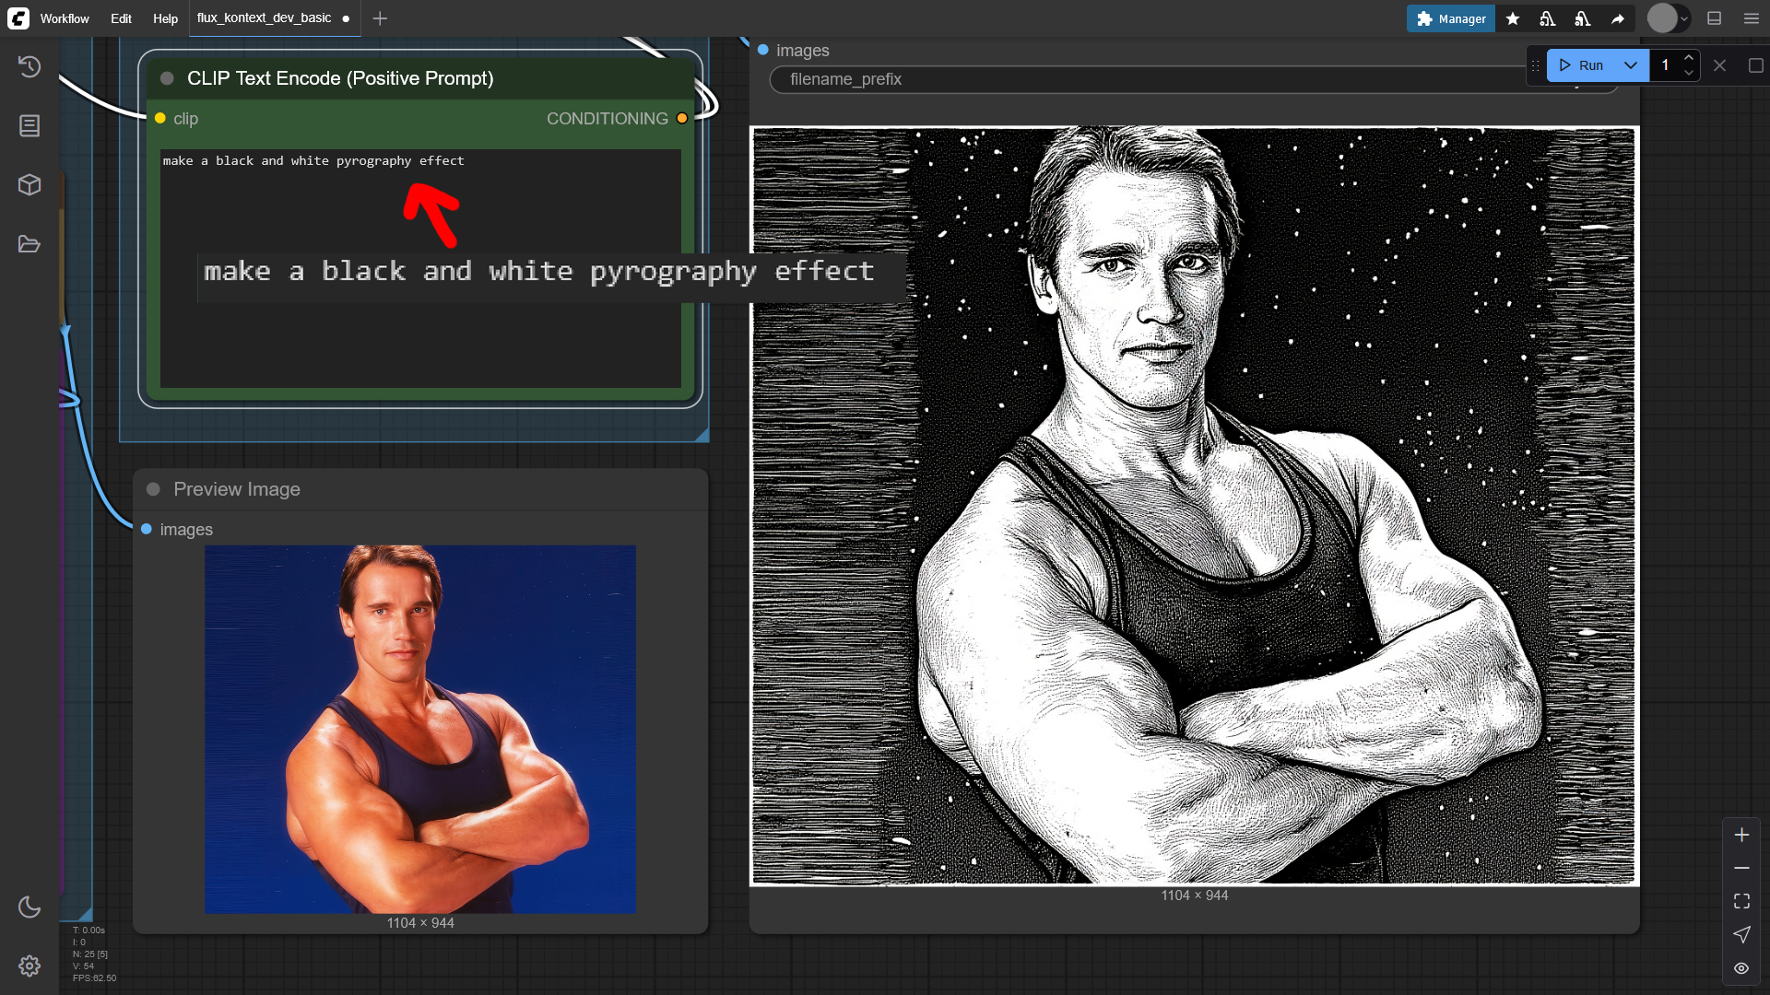1770x995 pixels.
Task: Collapse the CLIP Text Encode node dot
Action: 167,78
